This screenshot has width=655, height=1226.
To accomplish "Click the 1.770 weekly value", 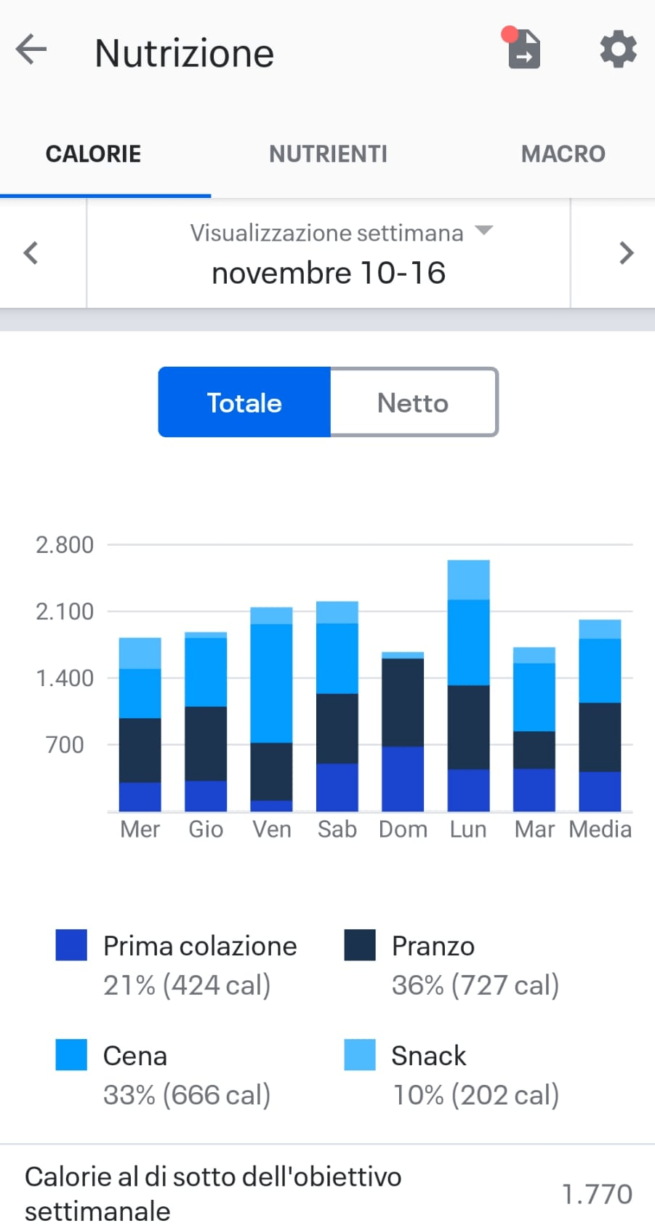I will [x=598, y=1194].
